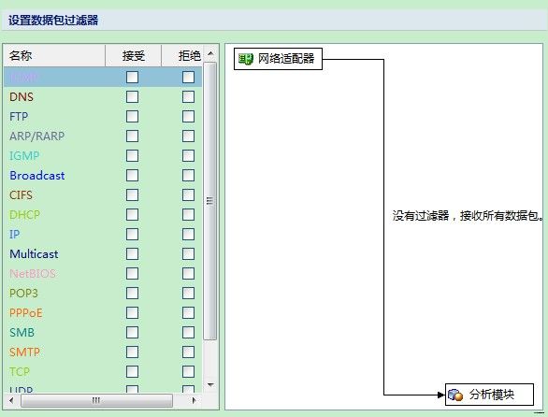
Task: Select the TCP filter row
Action: [103, 371]
